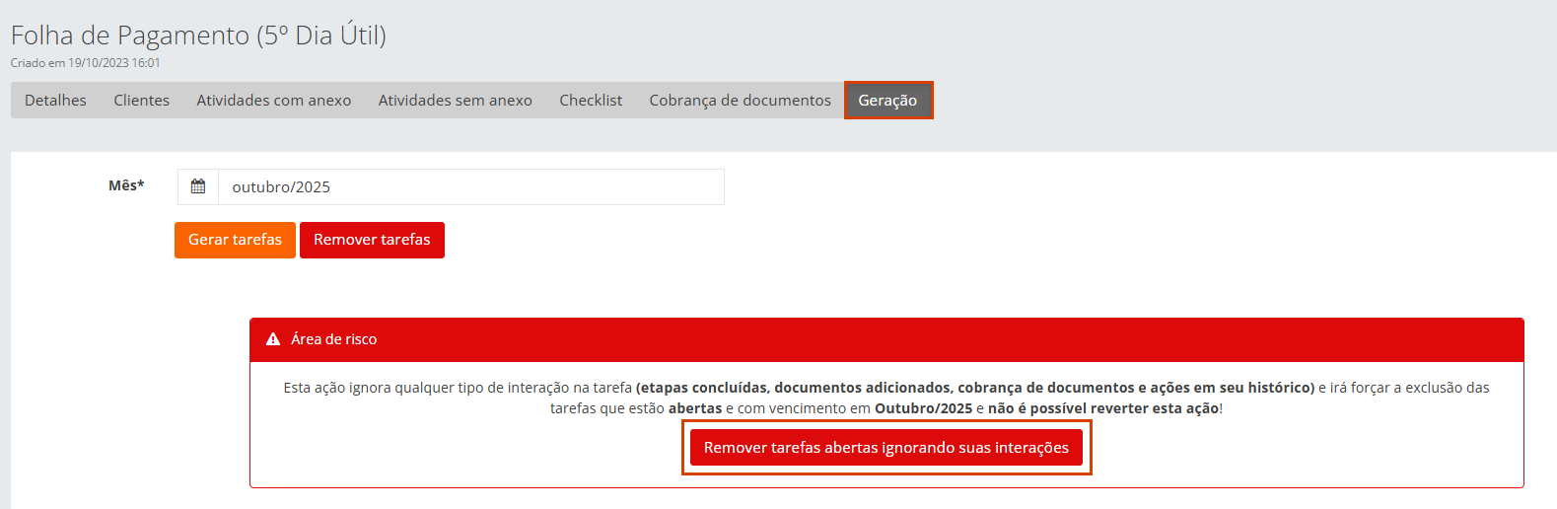The image size is (1557, 509).
Task: Go to Atividades com anexo tab
Action: [273, 101]
